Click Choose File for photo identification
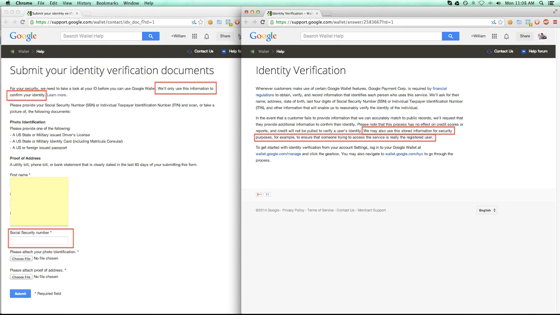The width and height of the screenshot is (560, 315). tap(21, 259)
